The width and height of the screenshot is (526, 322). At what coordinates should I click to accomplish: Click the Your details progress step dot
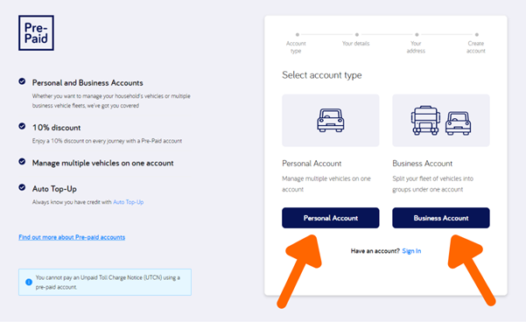pyautogui.click(x=357, y=34)
